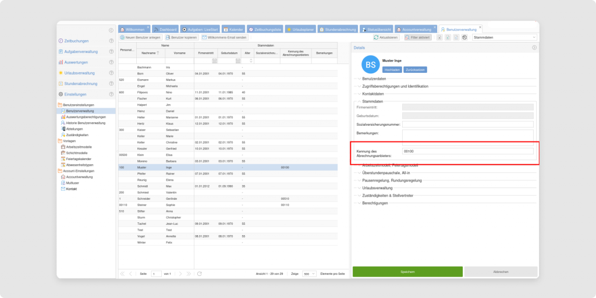Click the help icon beside Urlaubsverwaltung

111,73
